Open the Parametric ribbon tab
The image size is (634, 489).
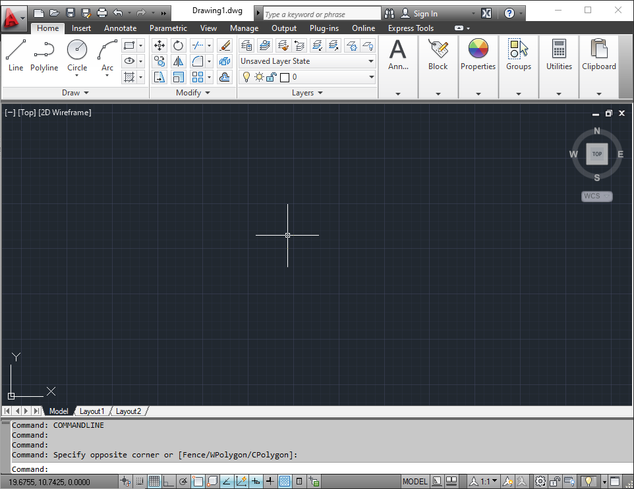[168, 28]
